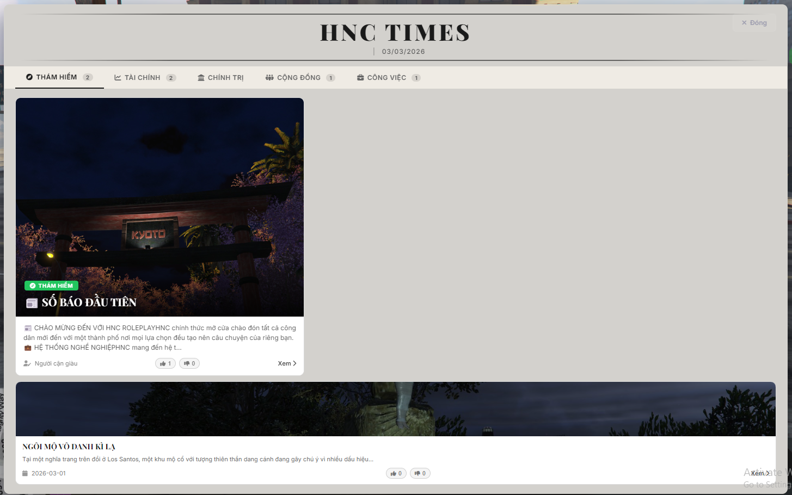Click the bank building icon for Chính Trị
Viewport: 792px width, 495px height.
(201, 78)
